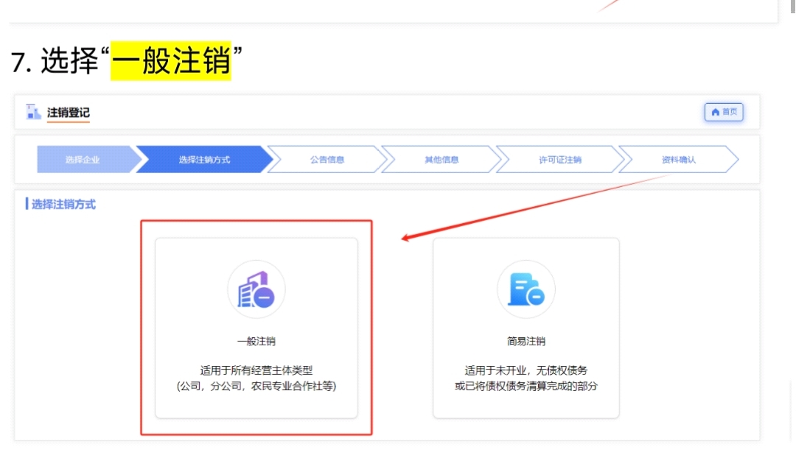Image resolution: width=796 pixels, height=458 pixels.
Task: Click the 注销登记 logo icon in header
Action: click(33, 112)
